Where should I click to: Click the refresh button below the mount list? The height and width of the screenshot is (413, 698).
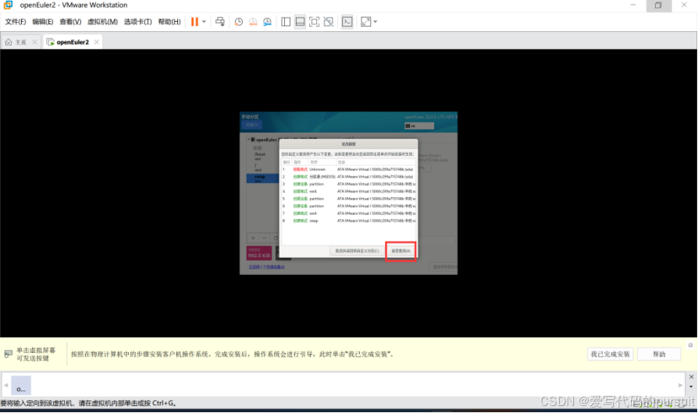click(x=275, y=238)
